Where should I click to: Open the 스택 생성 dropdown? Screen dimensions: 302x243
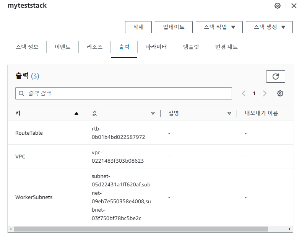click(269, 27)
